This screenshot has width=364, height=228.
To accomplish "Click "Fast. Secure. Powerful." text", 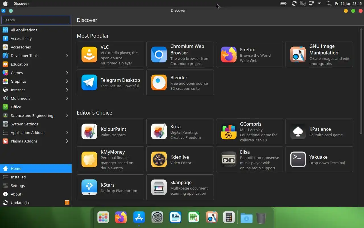I will pos(120,86).
